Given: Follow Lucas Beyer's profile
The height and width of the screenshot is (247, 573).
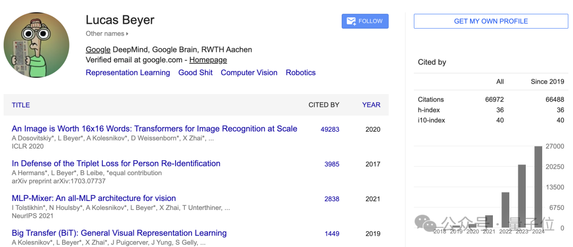Looking at the screenshot, I should (x=365, y=21).
